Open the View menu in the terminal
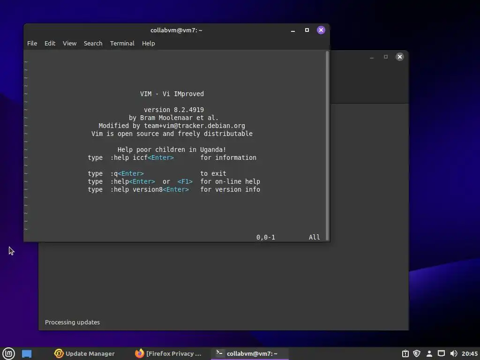The width and height of the screenshot is (480, 360). point(69,44)
